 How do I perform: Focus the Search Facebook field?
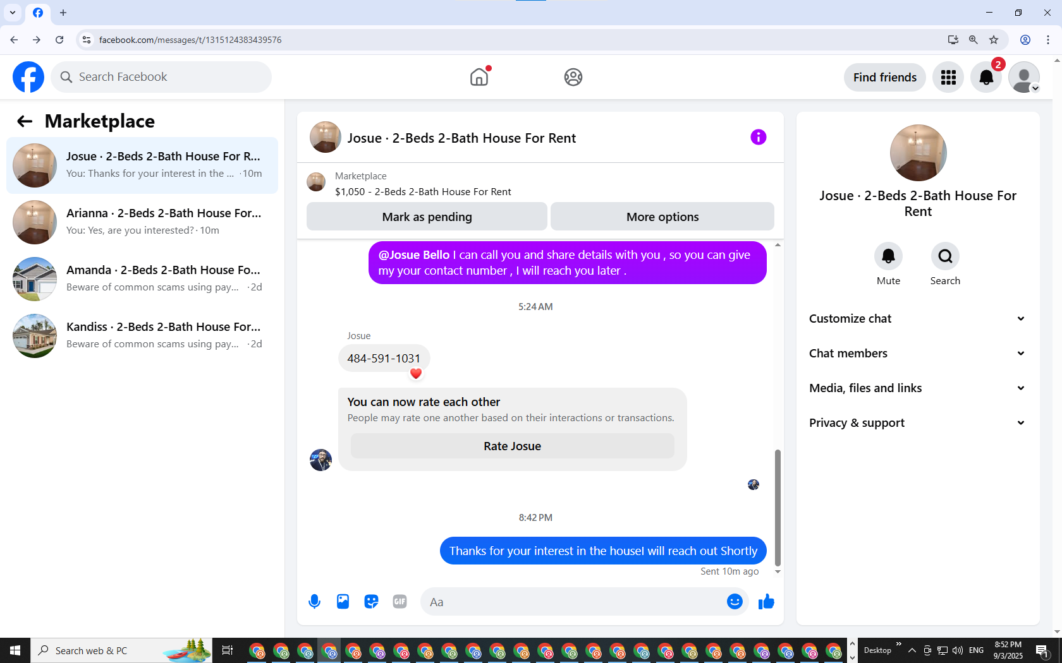tap(161, 77)
